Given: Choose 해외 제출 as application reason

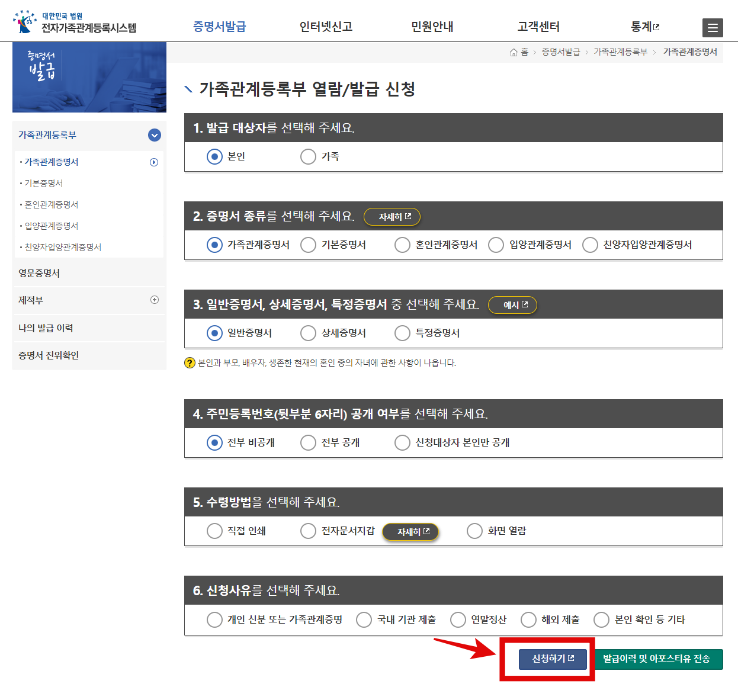Looking at the screenshot, I should point(528,619).
